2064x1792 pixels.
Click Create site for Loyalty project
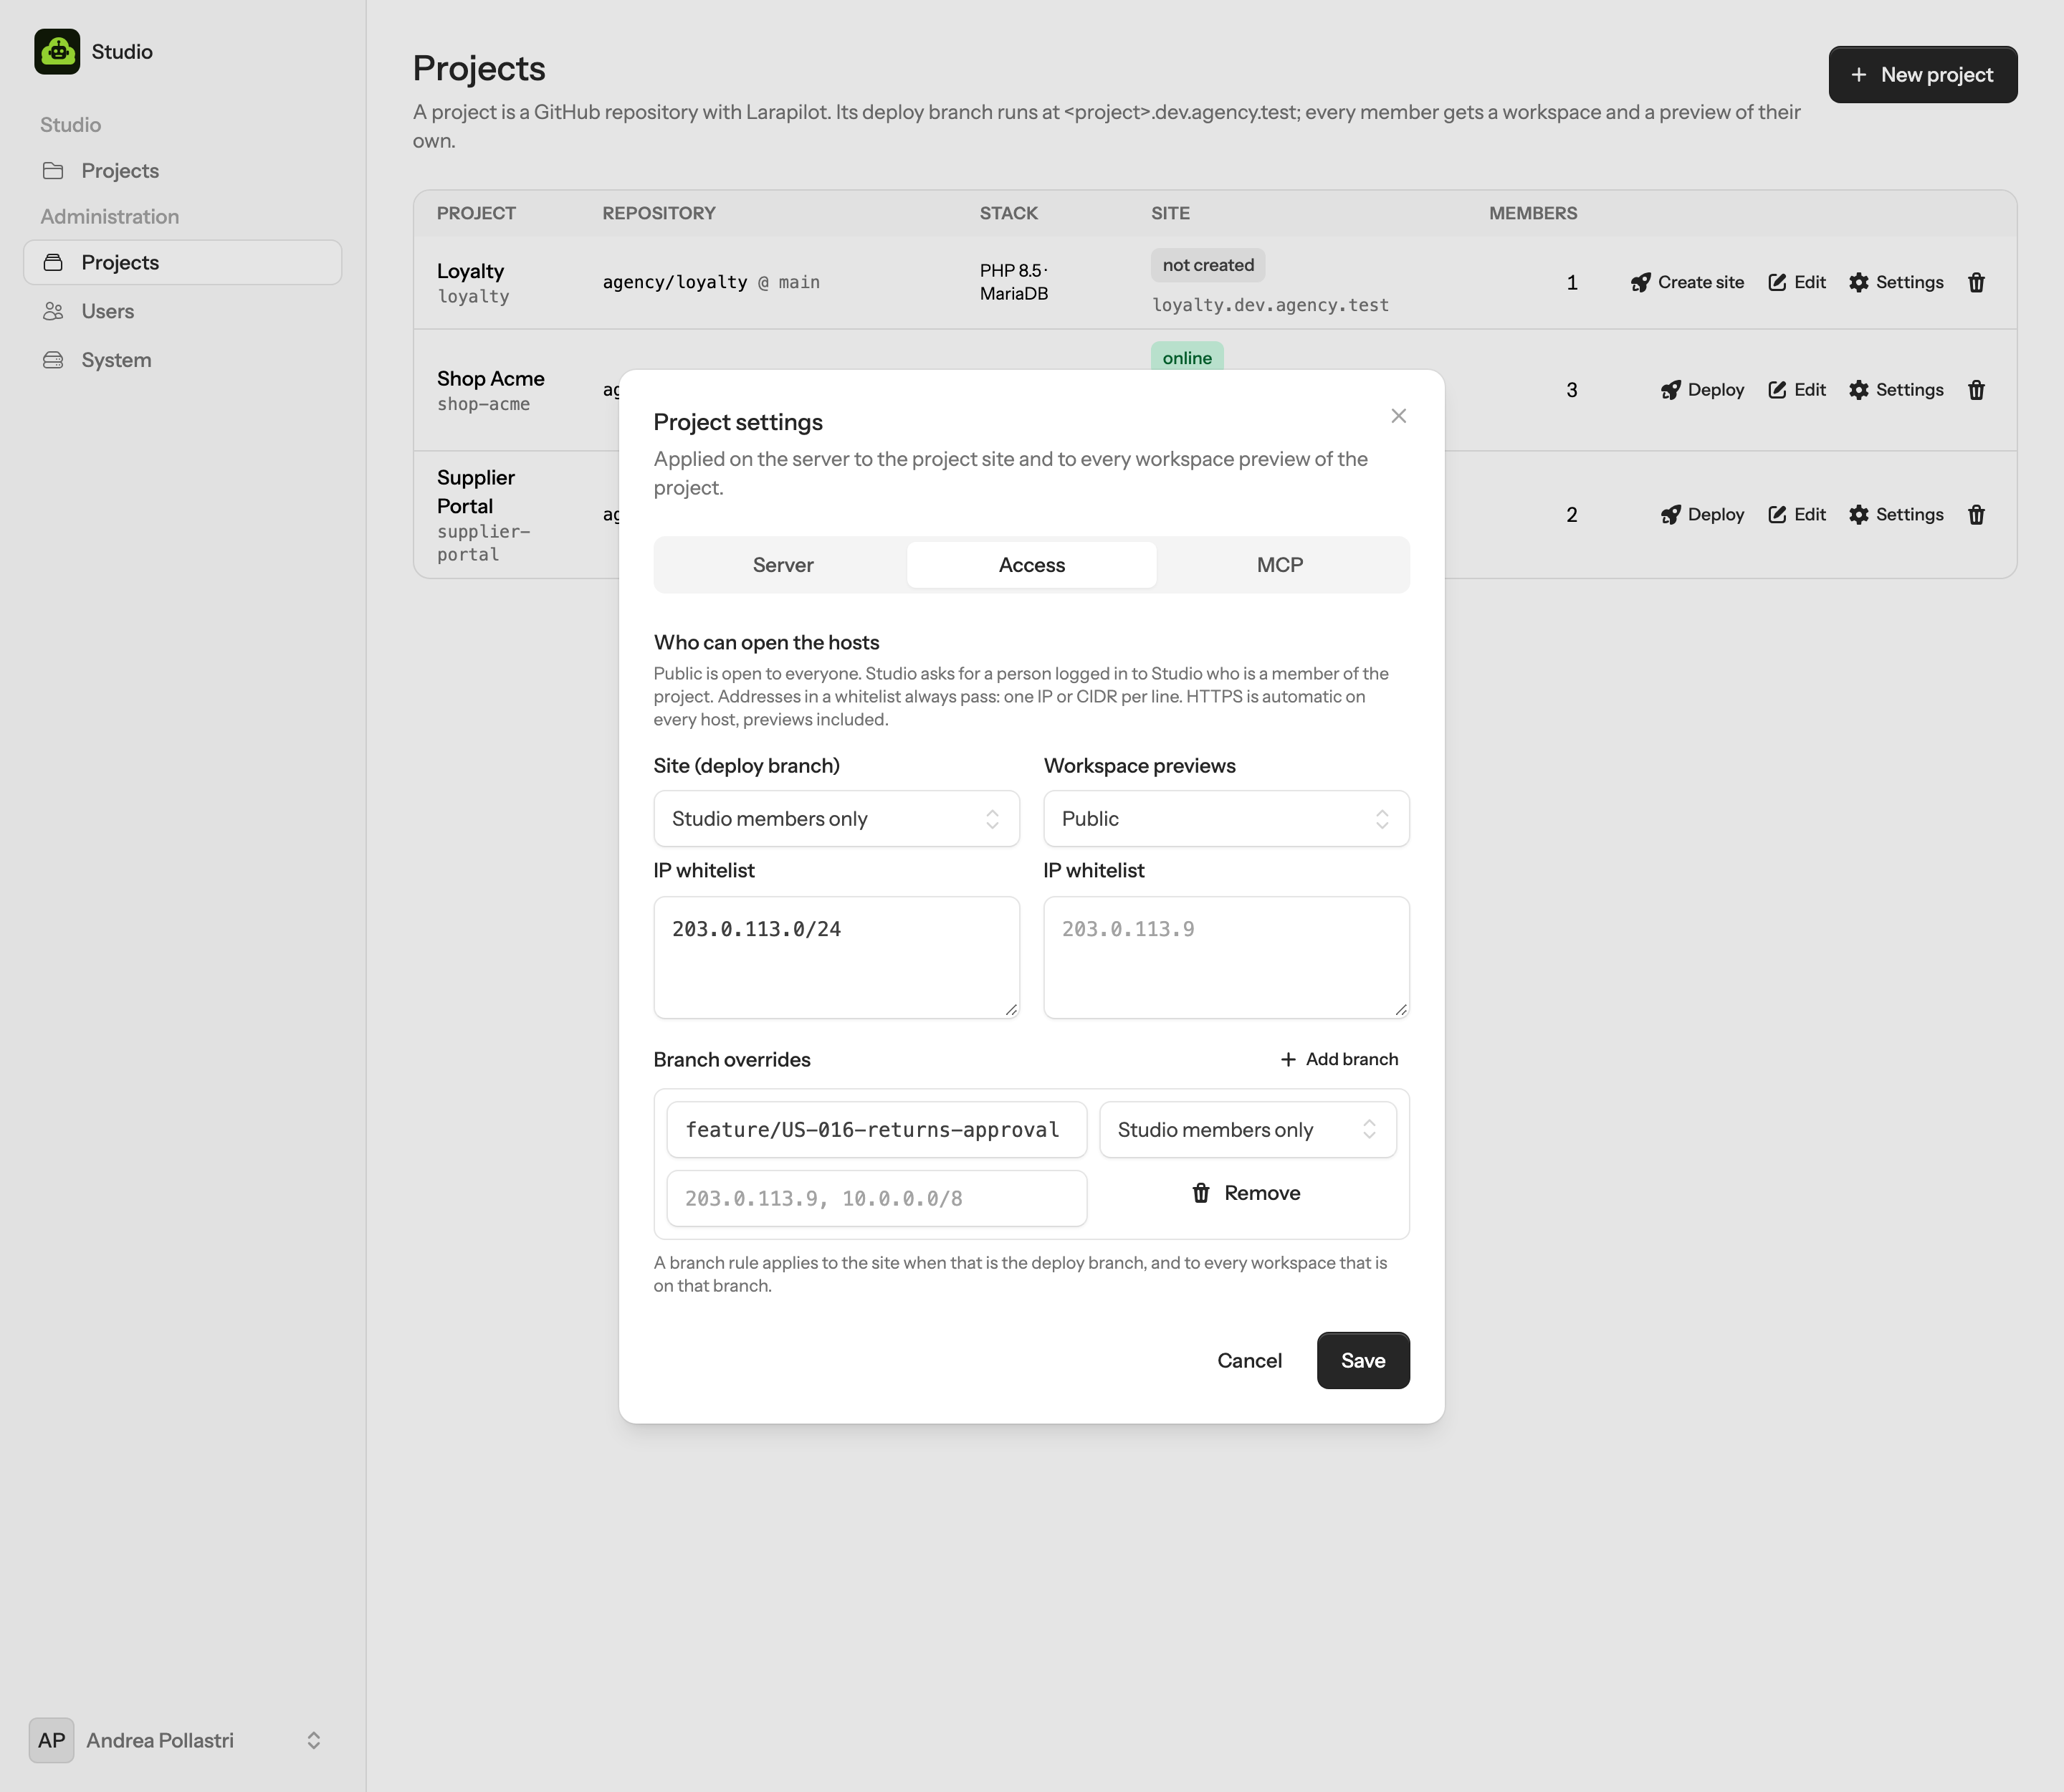click(x=1687, y=282)
